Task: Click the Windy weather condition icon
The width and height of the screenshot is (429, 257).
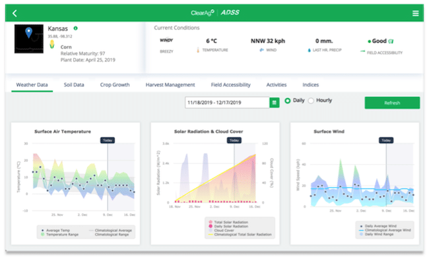Action: [x=166, y=40]
